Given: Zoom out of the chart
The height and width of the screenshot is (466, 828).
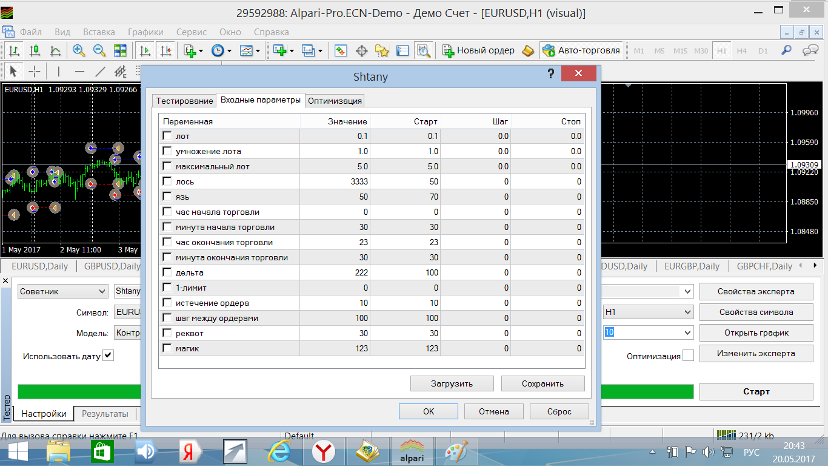Looking at the screenshot, I should coord(99,51).
